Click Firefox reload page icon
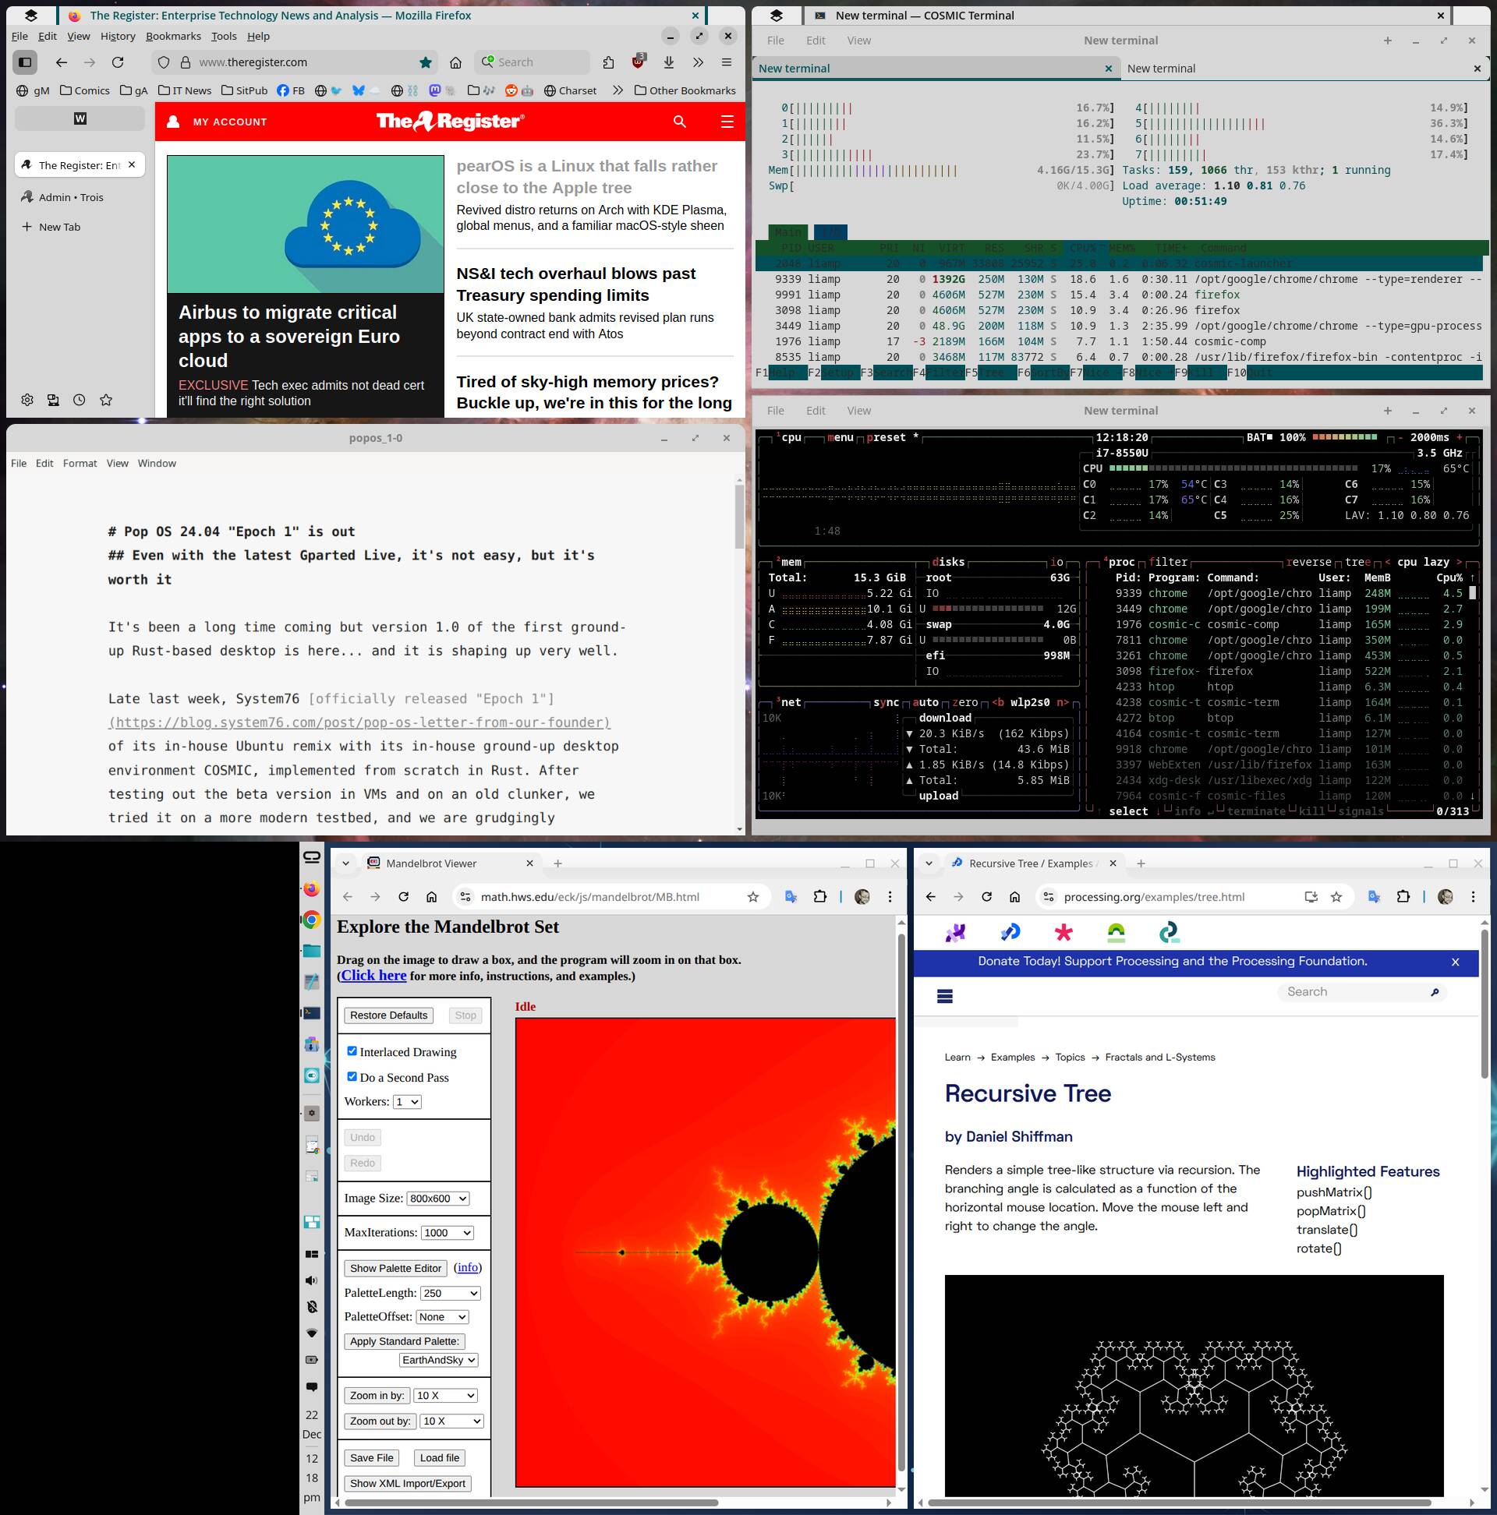The width and height of the screenshot is (1497, 1515). pos(118,62)
